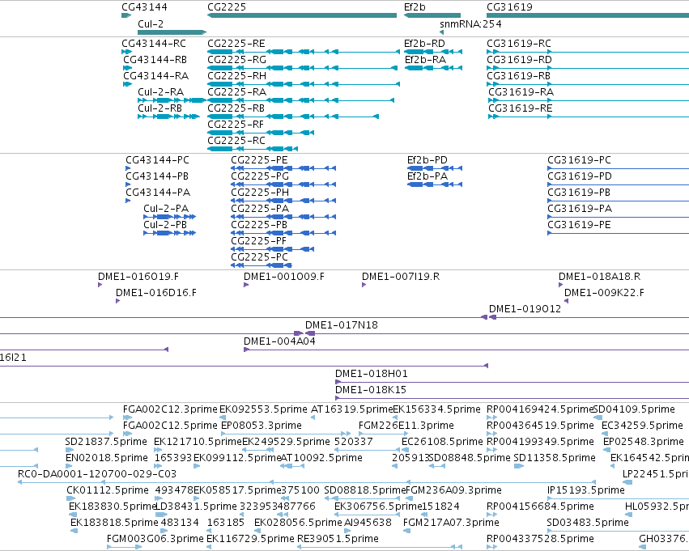Select BAC end DME1-007I19.R
Screen dimensions: 689x551
click(364, 285)
